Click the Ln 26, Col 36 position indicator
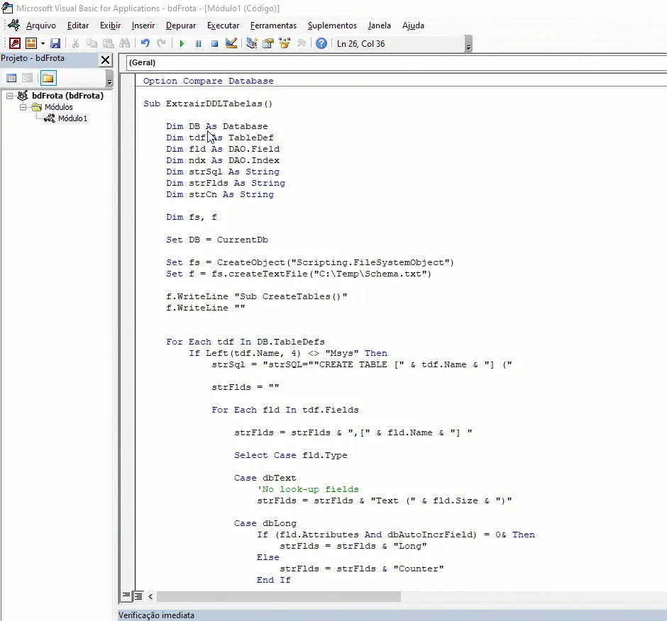 point(360,44)
